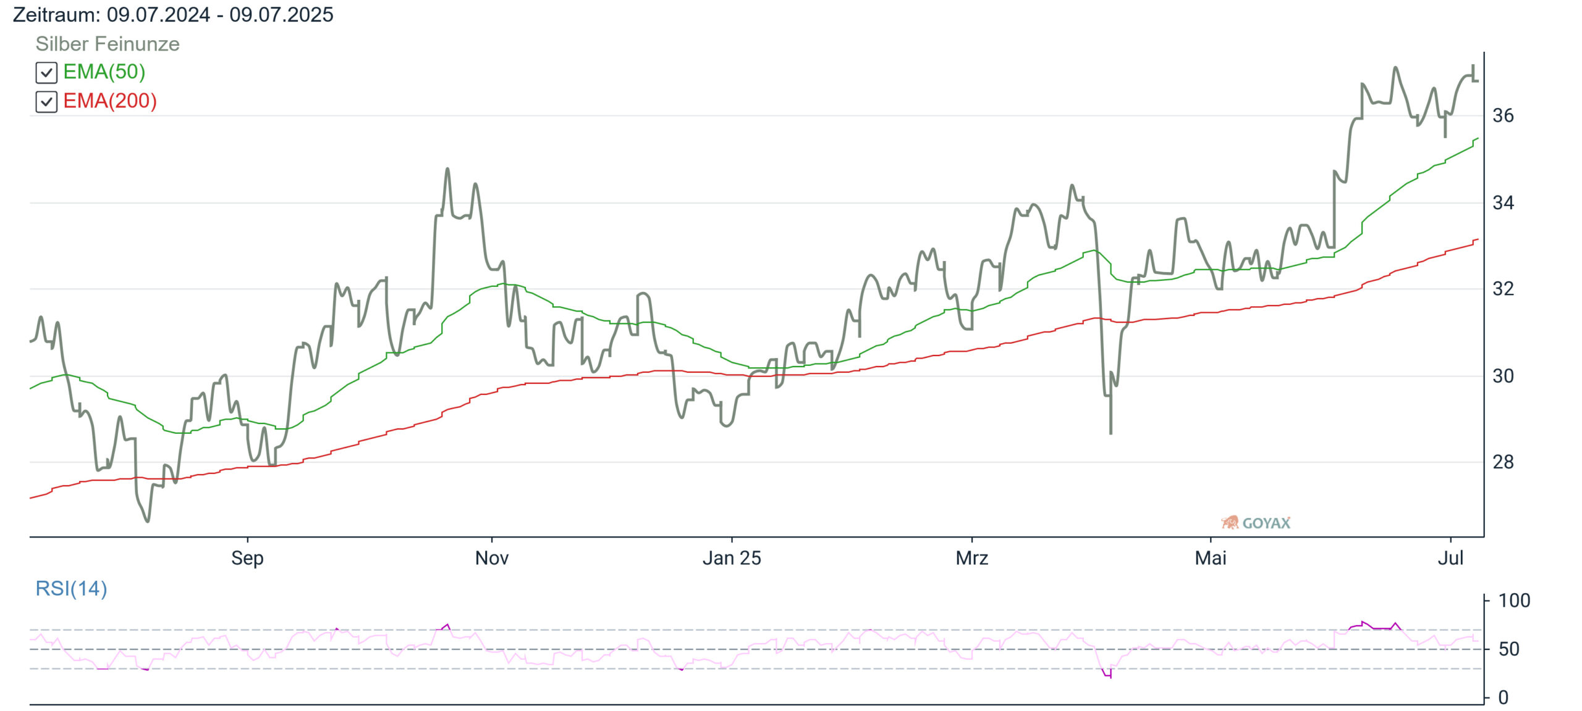Click the Mai label on the time axis

pyautogui.click(x=1211, y=558)
